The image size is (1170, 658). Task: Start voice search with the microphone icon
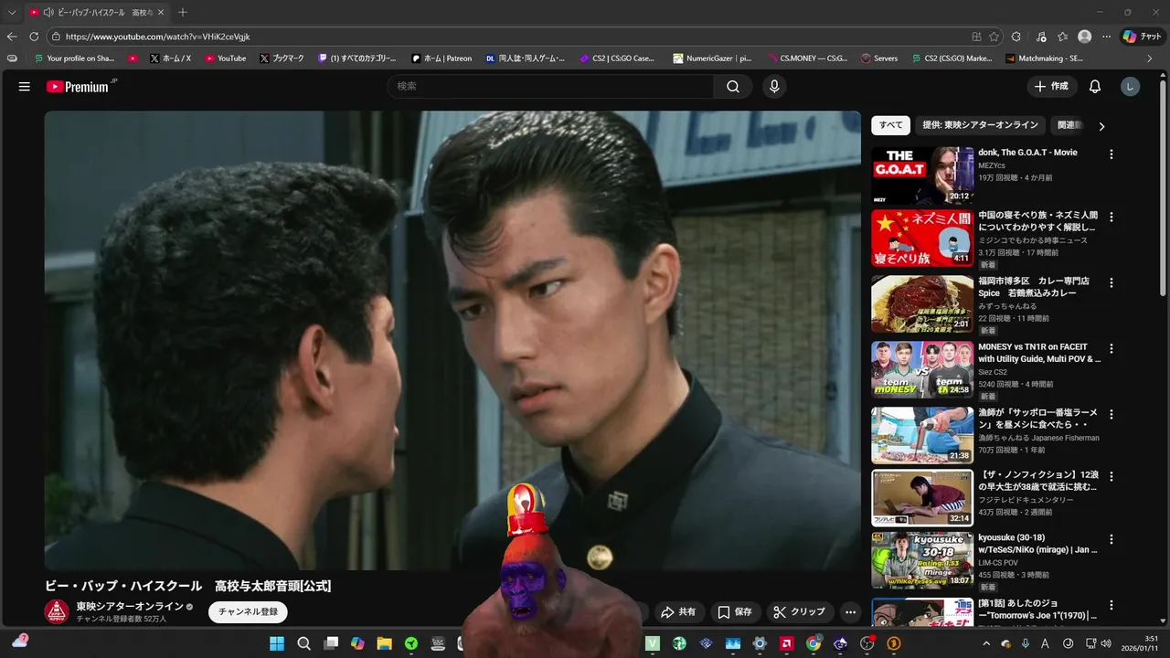point(774,87)
